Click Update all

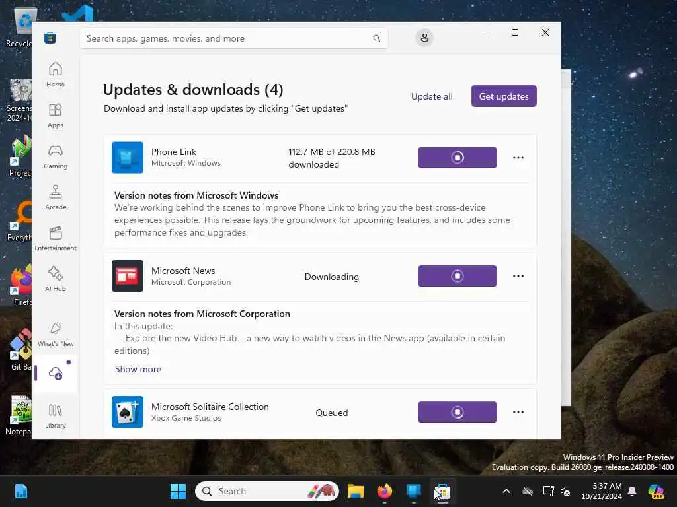432,96
